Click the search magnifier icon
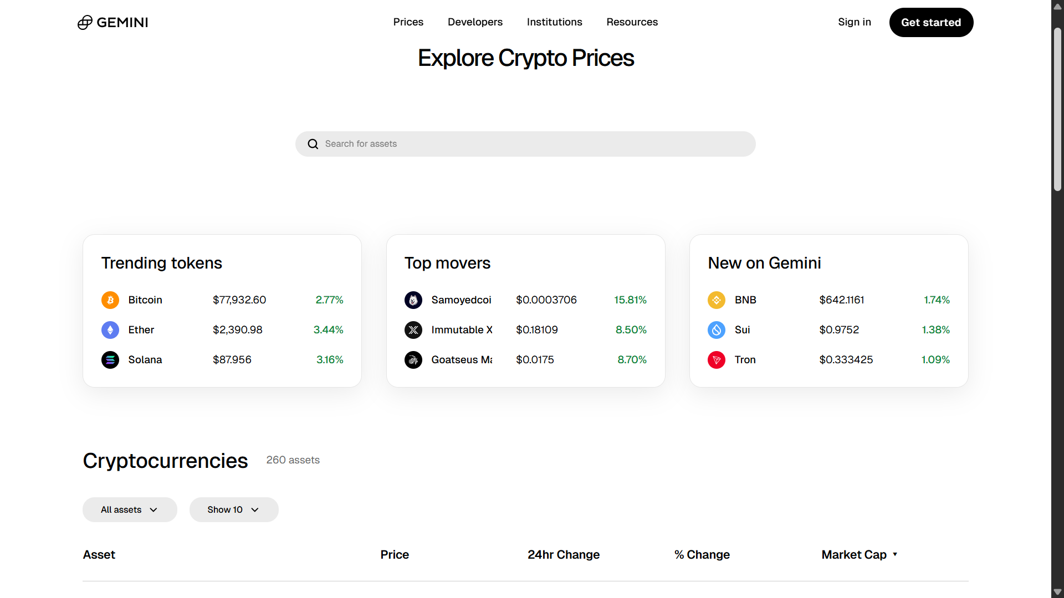Image resolution: width=1064 pixels, height=598 pixels. 313,143
